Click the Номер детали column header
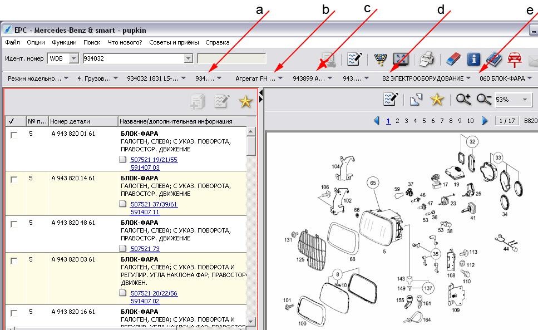Image resolution: width=538 pixels, height=330 pixels. [x=83, y=121]
